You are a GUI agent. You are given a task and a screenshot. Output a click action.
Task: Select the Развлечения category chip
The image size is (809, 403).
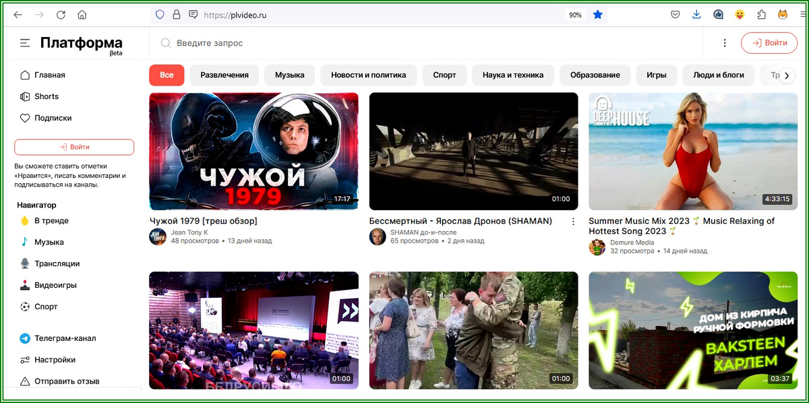(224, 75)
